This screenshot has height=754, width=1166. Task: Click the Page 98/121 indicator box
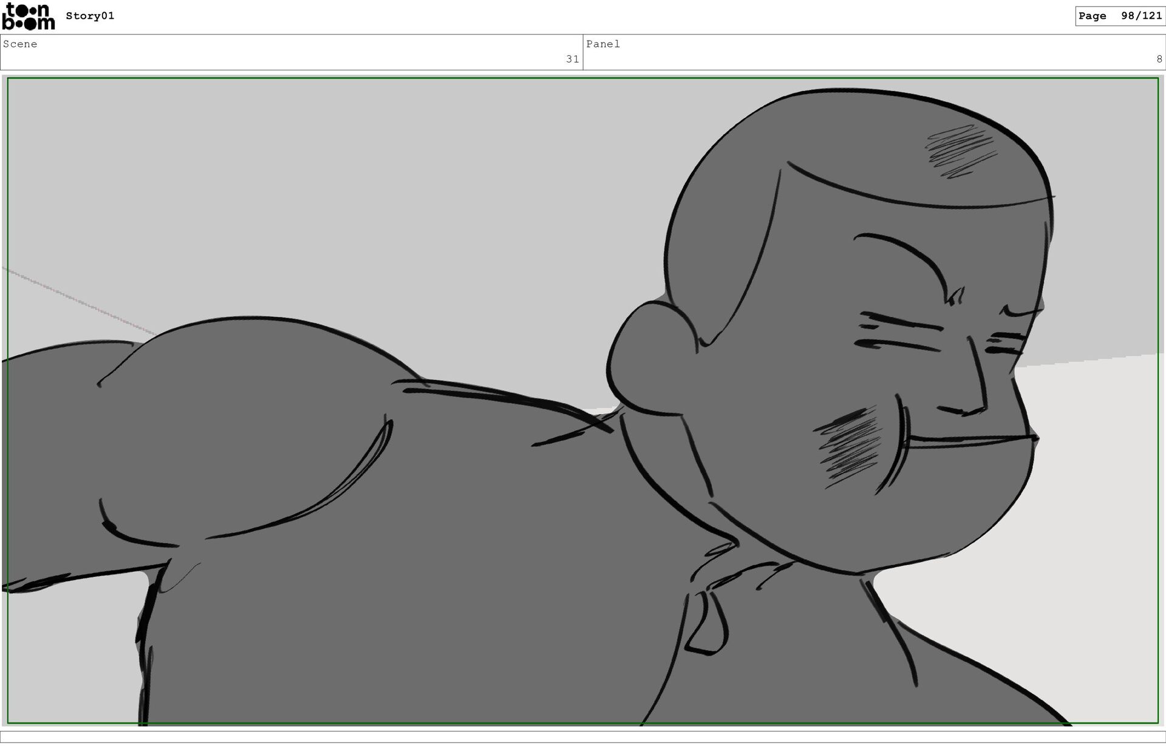point(1119,16)
